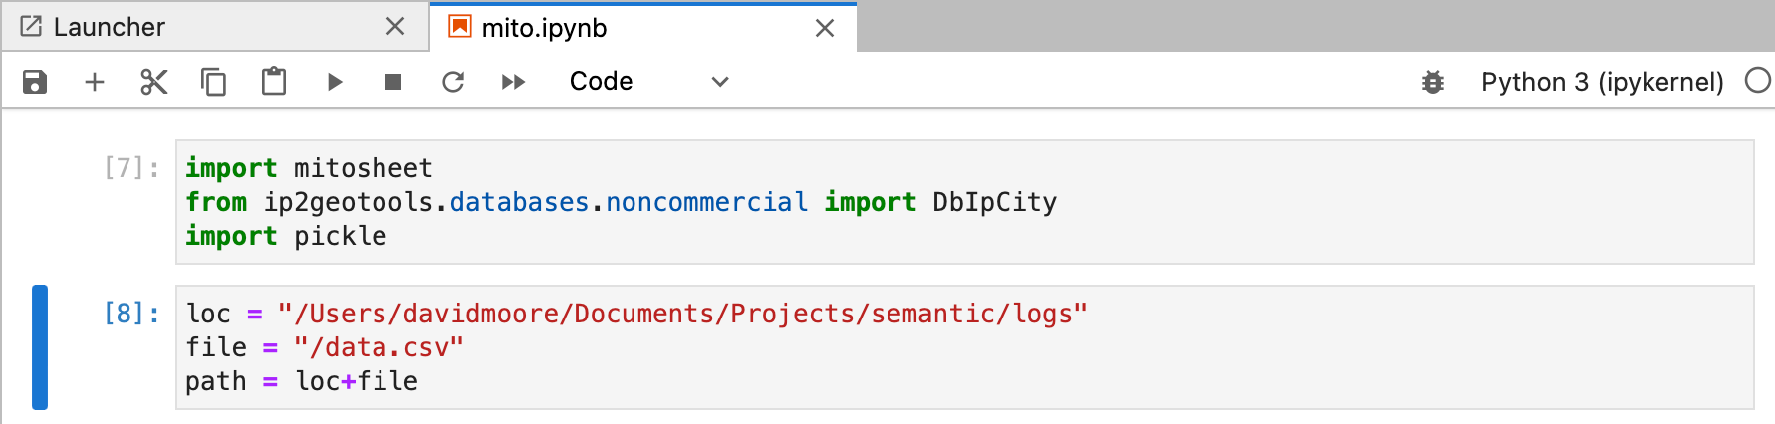Cut the selected cell with the scissors icon
The image size is (1775, 424).
click(x=154, y=82)
